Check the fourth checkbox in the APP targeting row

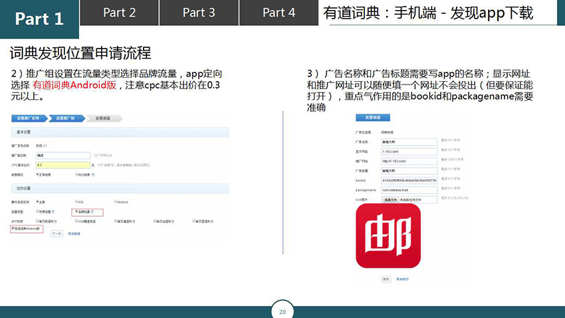155,221
